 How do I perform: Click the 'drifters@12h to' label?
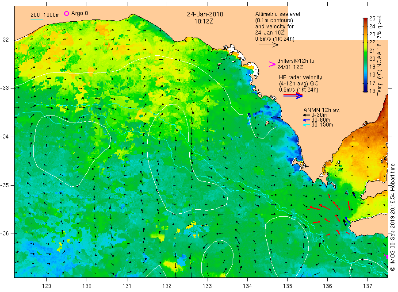click(296, 61)
